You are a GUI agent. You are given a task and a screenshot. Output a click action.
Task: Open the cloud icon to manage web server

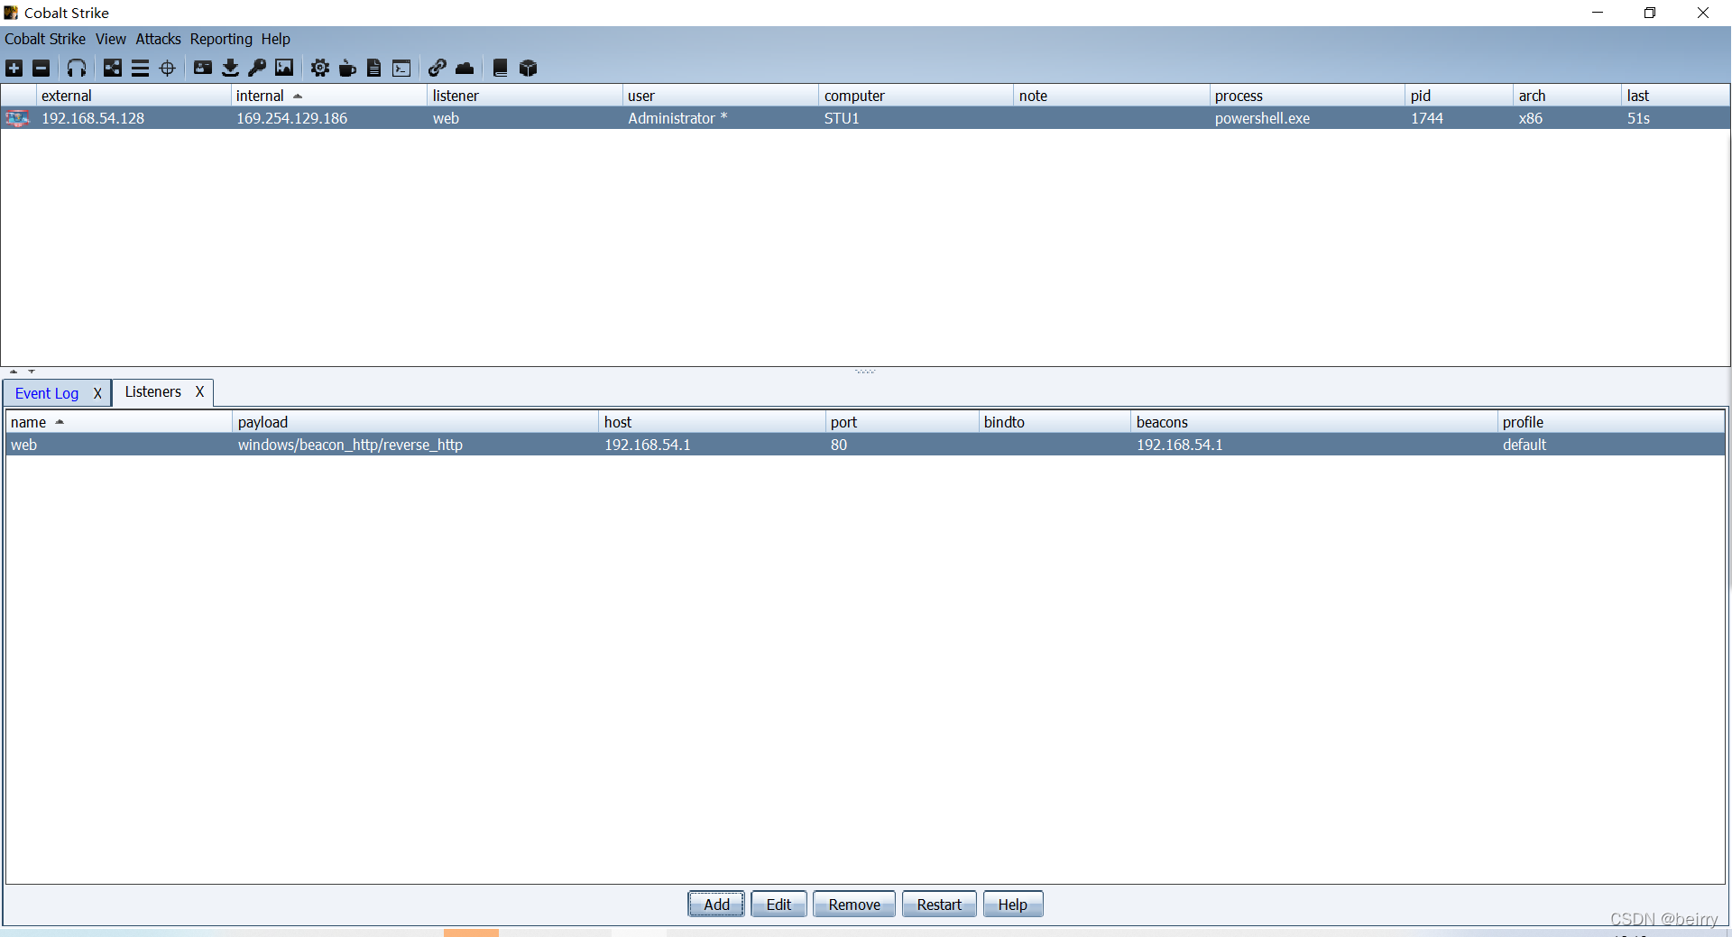click(x=465, y=69)
